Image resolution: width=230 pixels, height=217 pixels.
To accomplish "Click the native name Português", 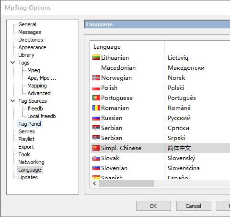I will 182,98.
